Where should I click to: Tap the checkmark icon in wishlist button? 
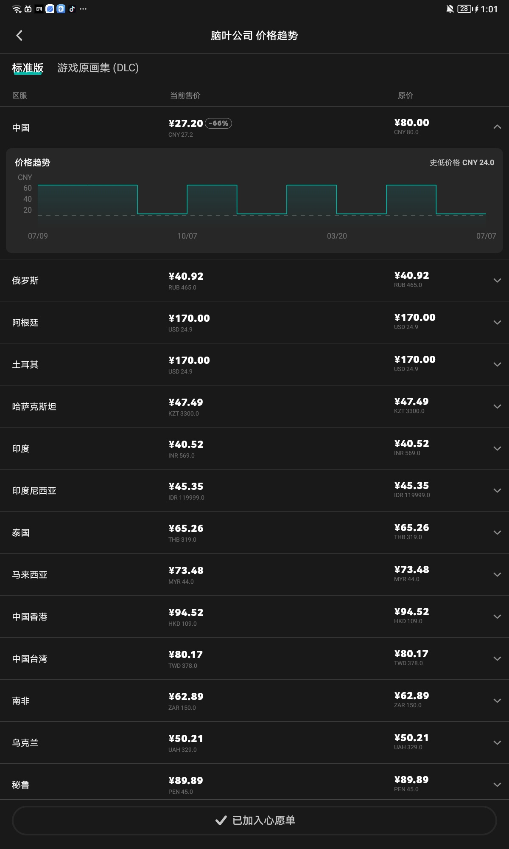click(221, 820)
